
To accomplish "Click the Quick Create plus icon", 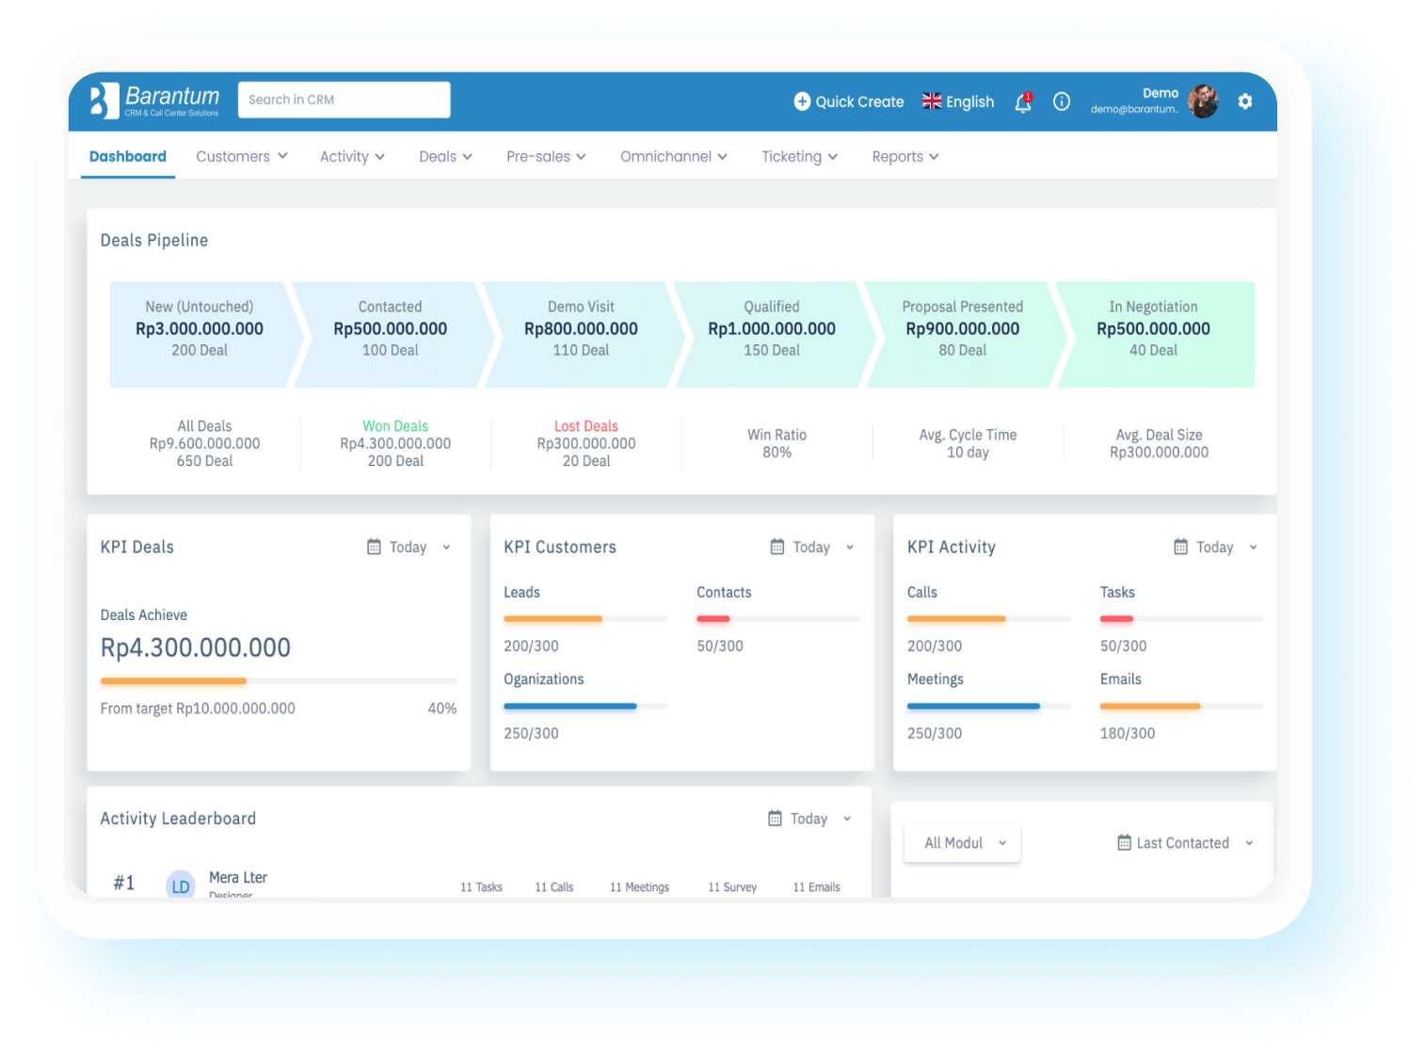I will point(802,102).
